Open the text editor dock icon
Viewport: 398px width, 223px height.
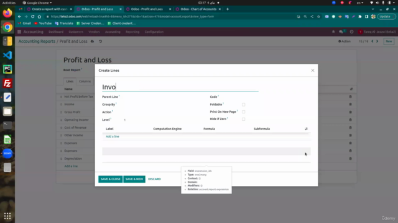coord(7,97)
